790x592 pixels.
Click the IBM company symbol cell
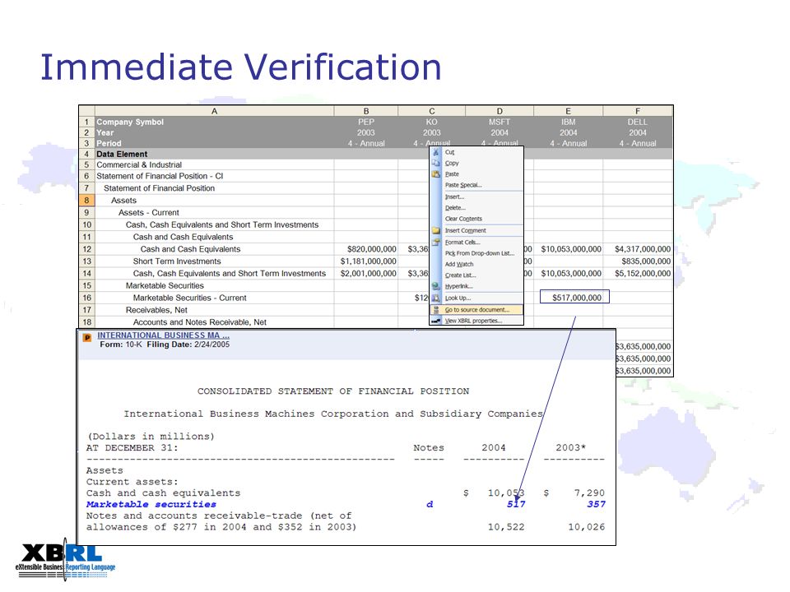pyautogui.click(x=568, y=122)
